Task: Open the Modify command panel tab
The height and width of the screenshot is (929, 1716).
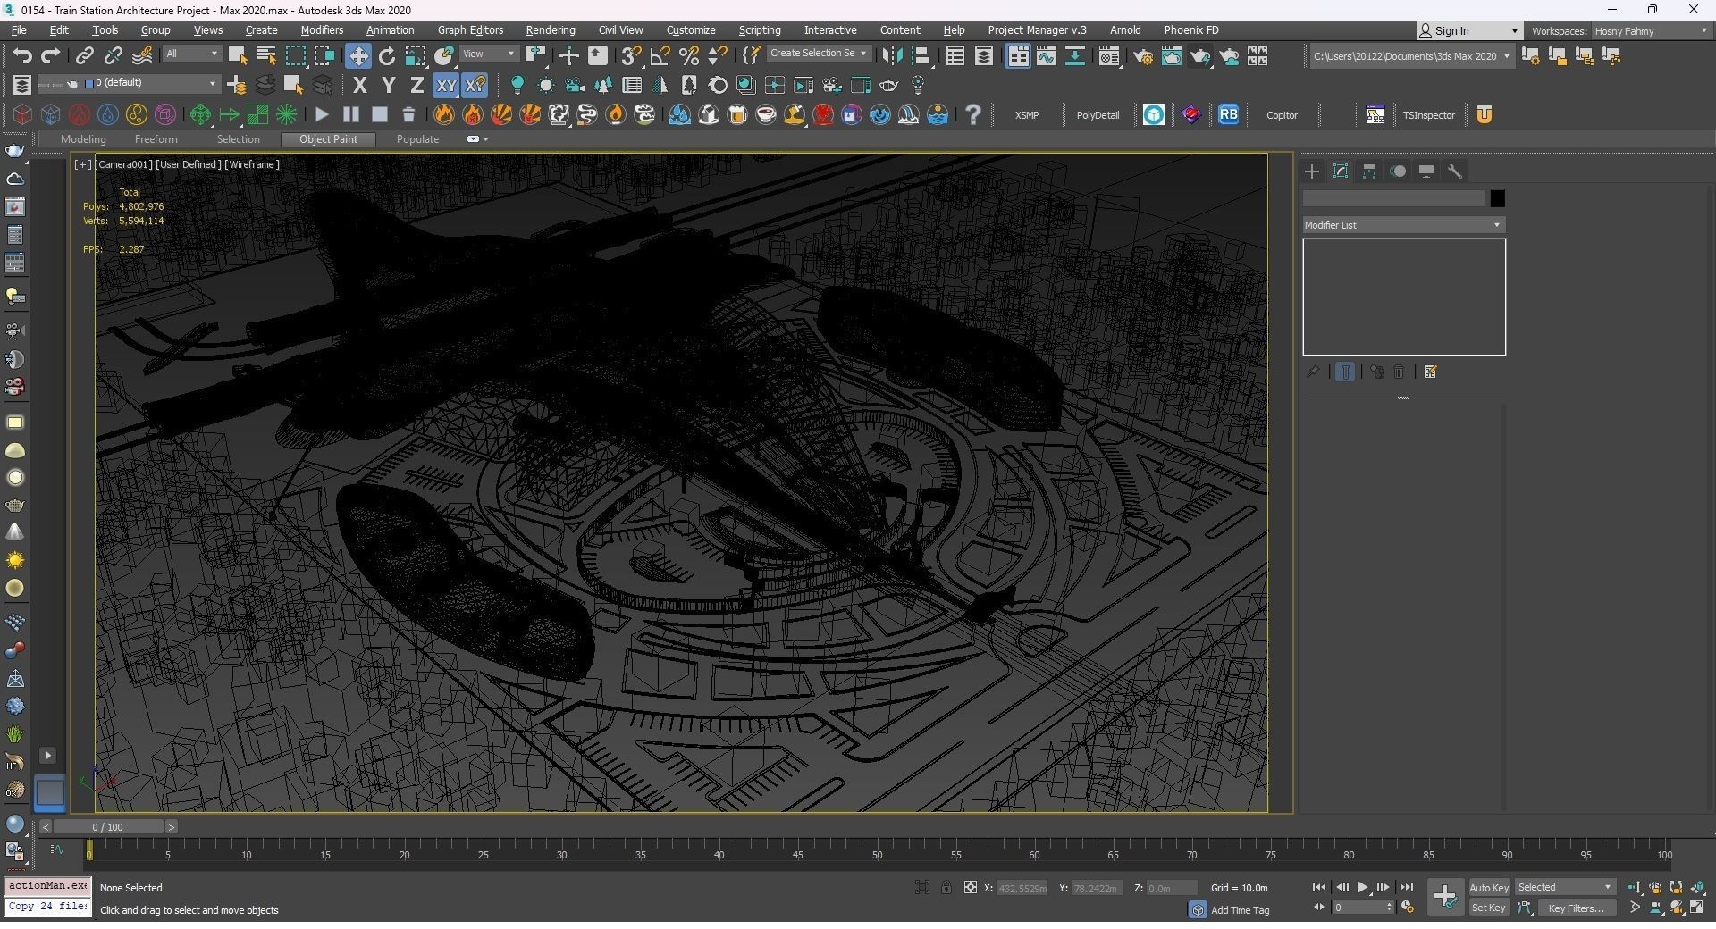Action: (1341, 172)
